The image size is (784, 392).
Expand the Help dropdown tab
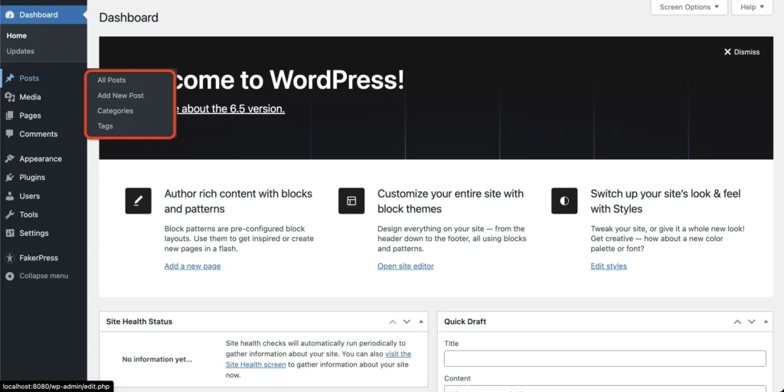pyautogui.click(x=752, y=7)
